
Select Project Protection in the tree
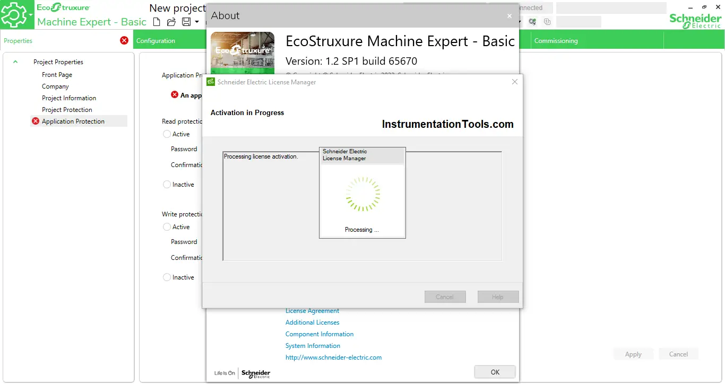coord(67,110)
